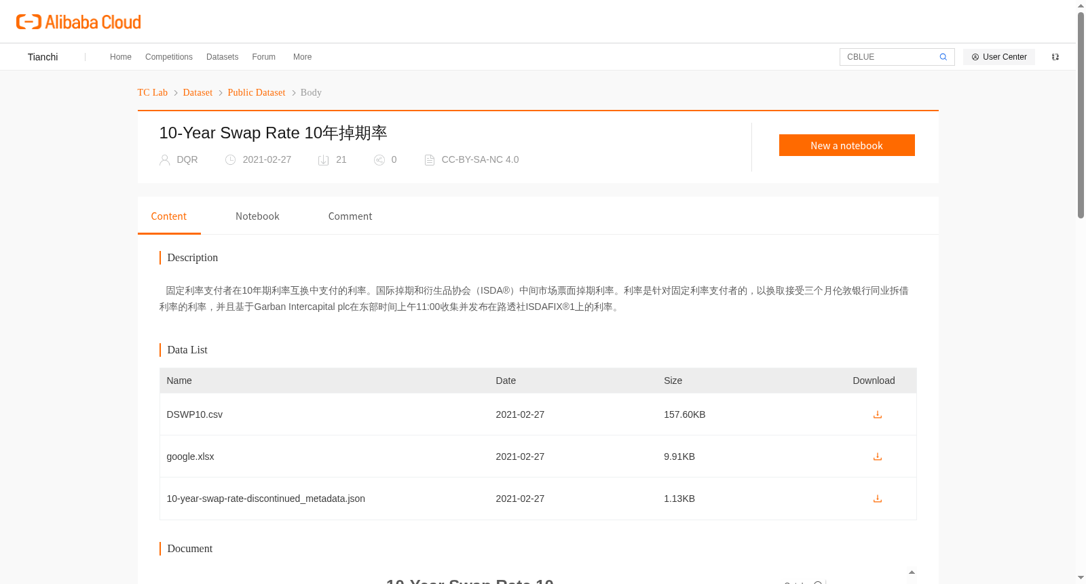
Task: Click the 9.91KB size cell
Action: coord(679,456)
